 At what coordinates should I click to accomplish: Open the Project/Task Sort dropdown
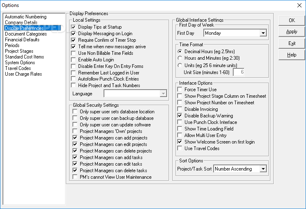[x=263, y=169]
